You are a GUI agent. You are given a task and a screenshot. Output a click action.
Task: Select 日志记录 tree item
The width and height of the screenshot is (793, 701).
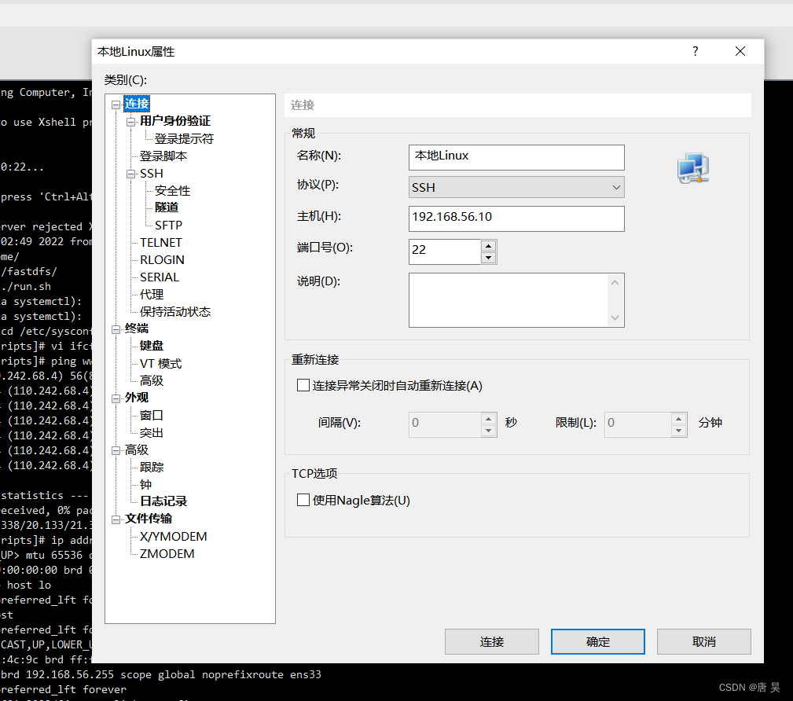point(163,501)
